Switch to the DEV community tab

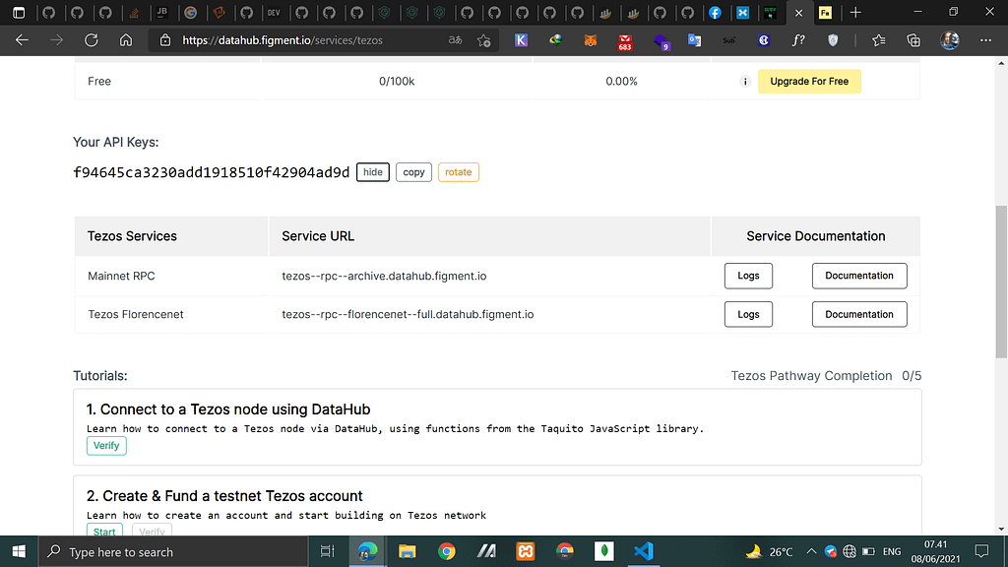tap(274, 12)
